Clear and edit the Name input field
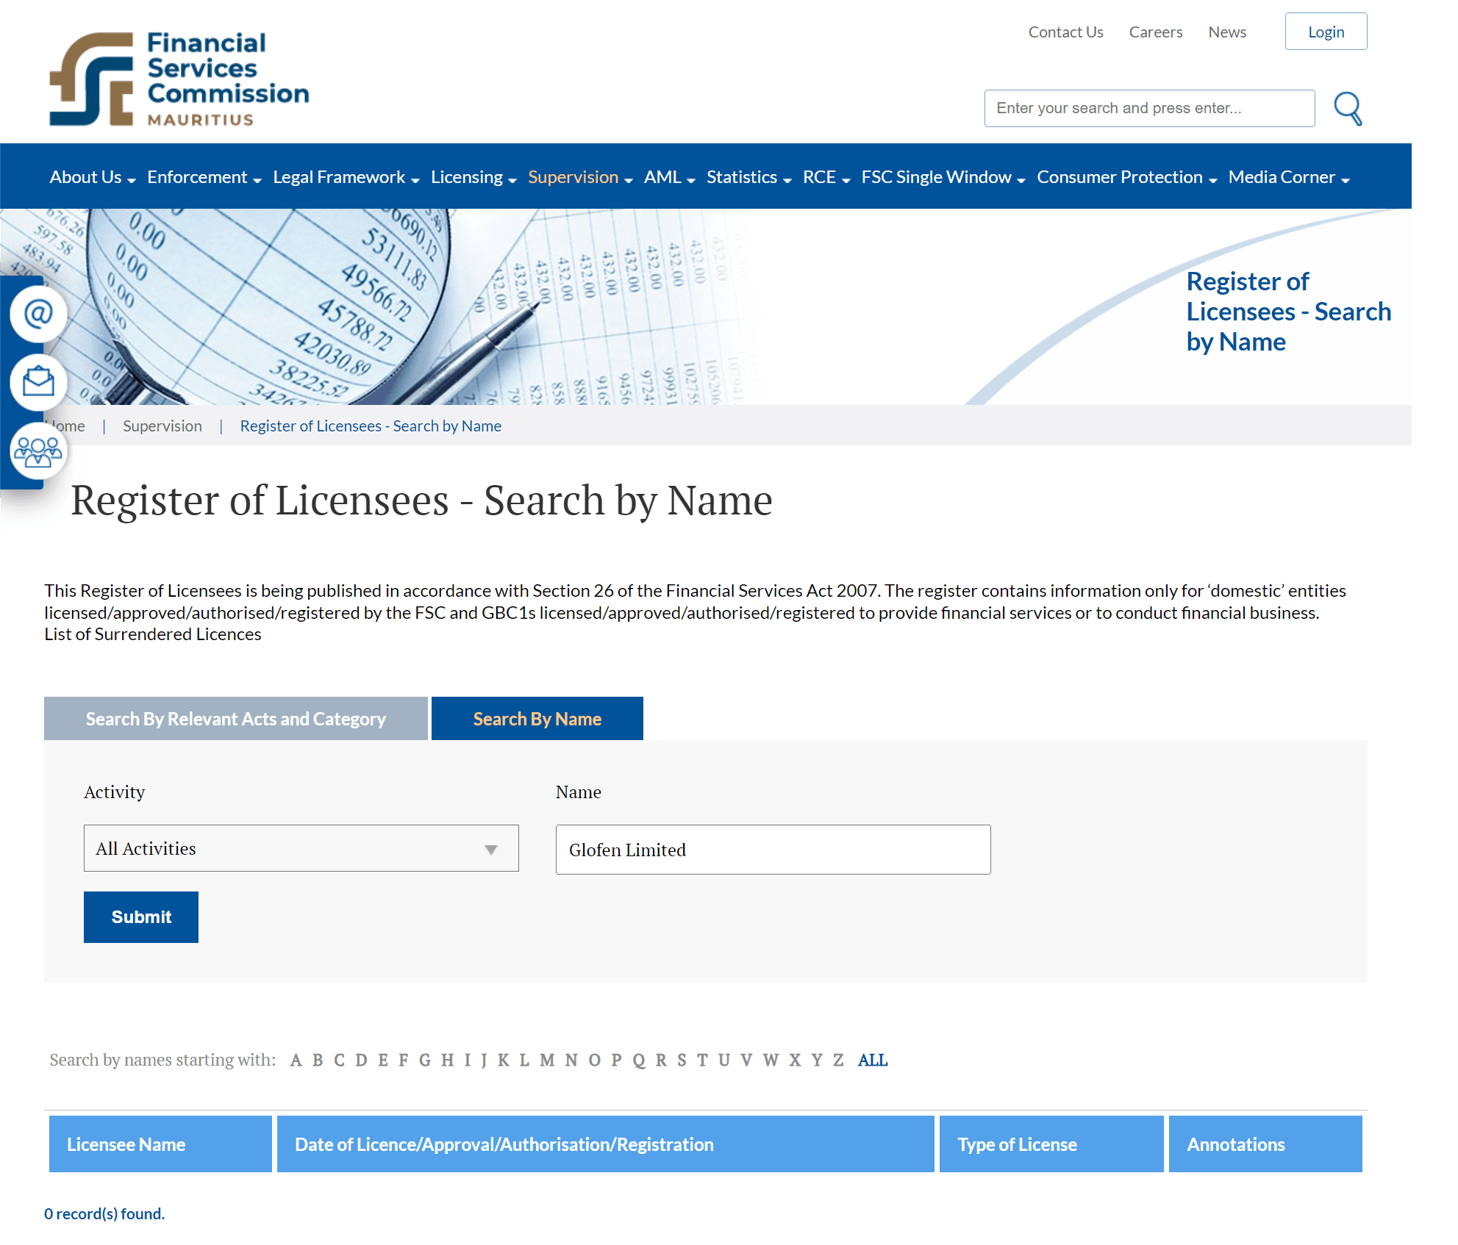Viewport: 1458px width, 1245px height. click(x=772, y=850)
